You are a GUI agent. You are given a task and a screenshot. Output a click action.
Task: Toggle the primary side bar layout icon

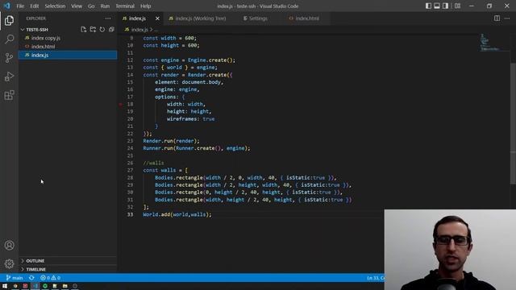tap(428, 6)
